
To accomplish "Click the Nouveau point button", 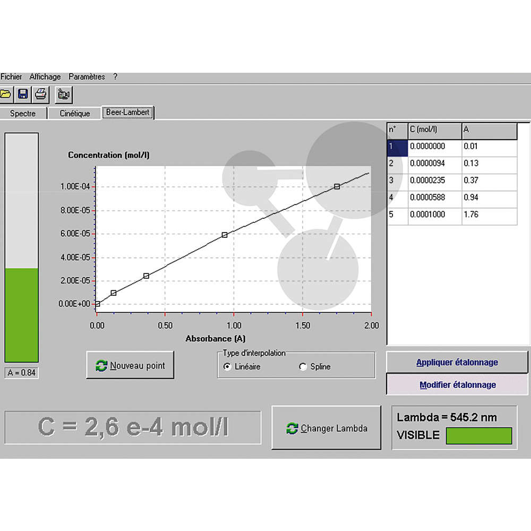I will [x=130, y=365].
